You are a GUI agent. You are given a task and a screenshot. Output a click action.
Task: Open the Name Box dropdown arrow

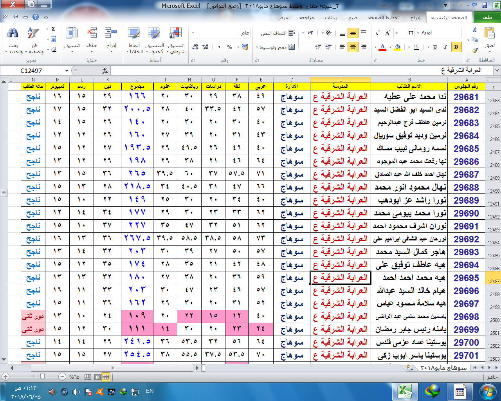click(x=67, y=70)
